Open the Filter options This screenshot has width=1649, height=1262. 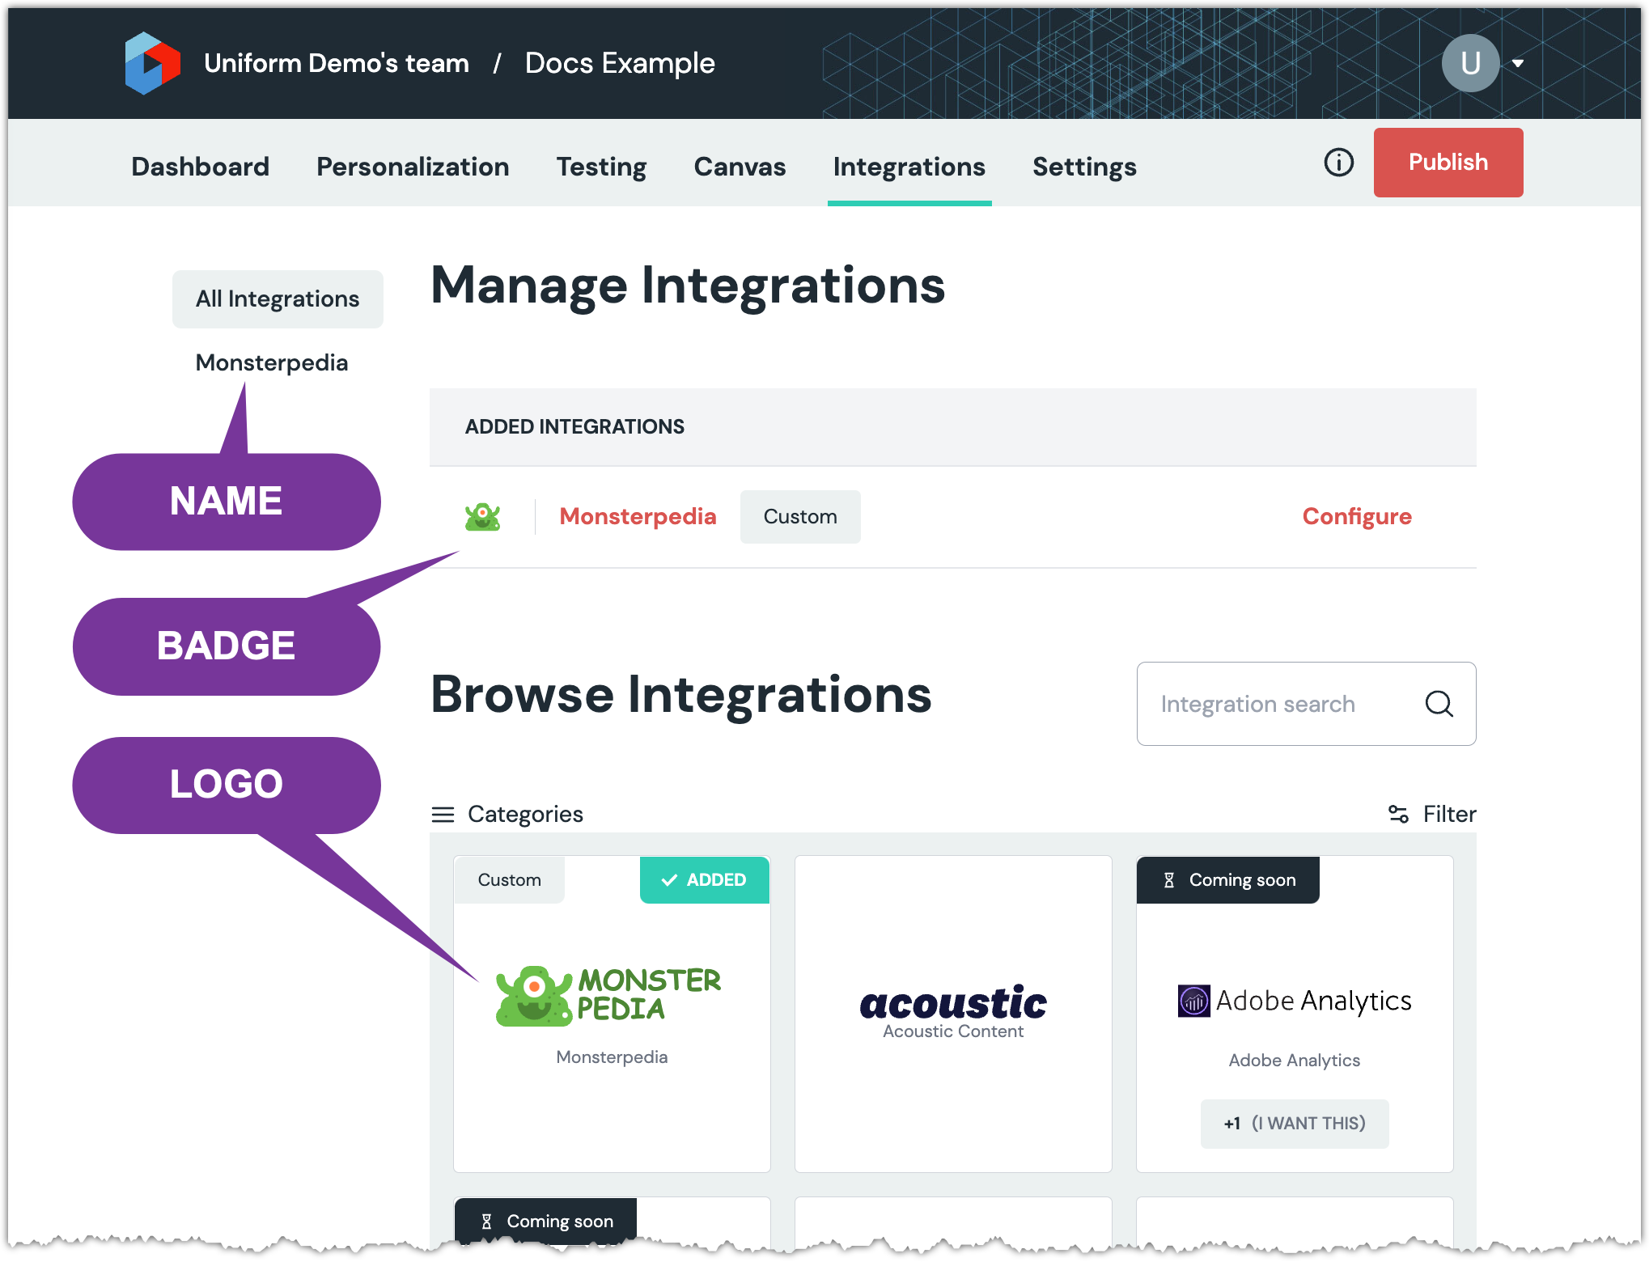coord(1448,814)
